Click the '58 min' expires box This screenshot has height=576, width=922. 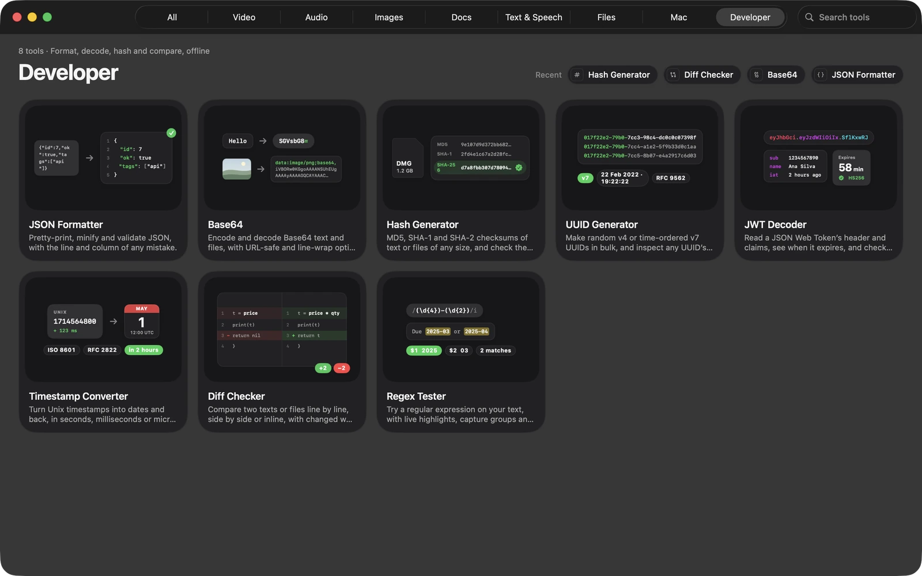[x=851, y=168]
